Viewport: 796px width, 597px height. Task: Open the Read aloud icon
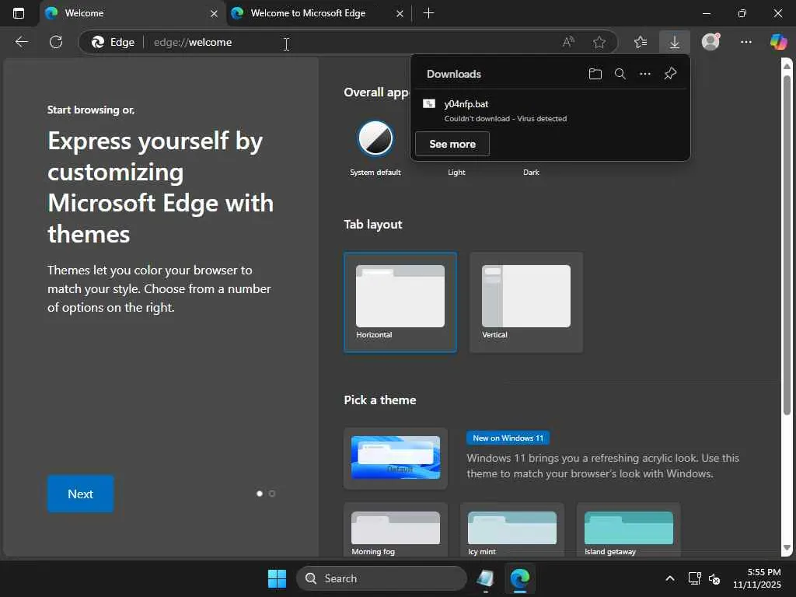pyautogui.click(x=568, y=42)
